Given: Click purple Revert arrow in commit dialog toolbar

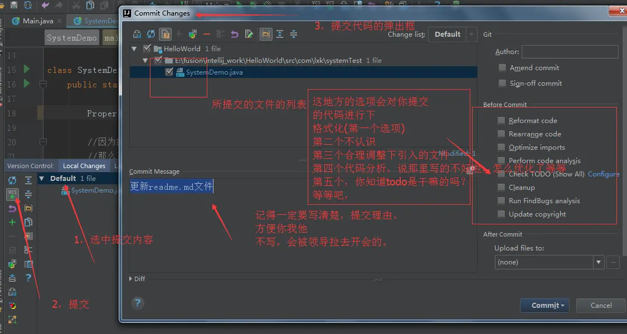Looking at the screenshot, I should (x=235, y=35).
